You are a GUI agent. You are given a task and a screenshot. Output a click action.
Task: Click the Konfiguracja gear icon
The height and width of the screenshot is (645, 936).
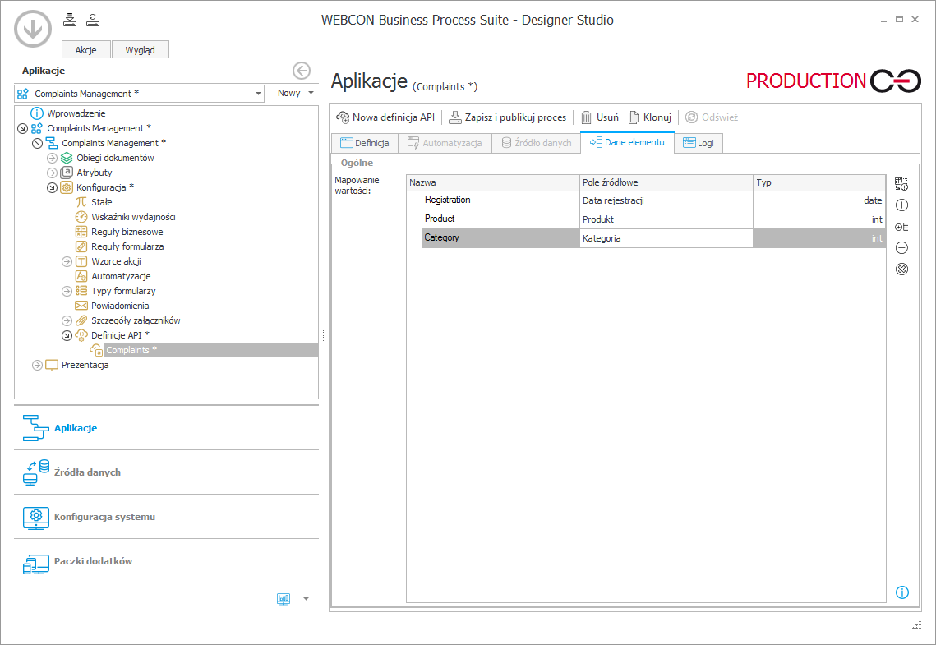tap(67, 187)
